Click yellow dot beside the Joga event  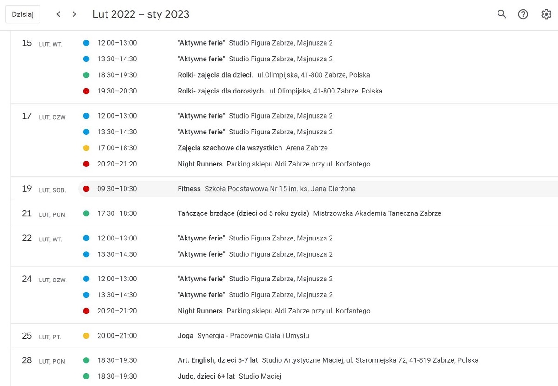[x=86, y=336]
